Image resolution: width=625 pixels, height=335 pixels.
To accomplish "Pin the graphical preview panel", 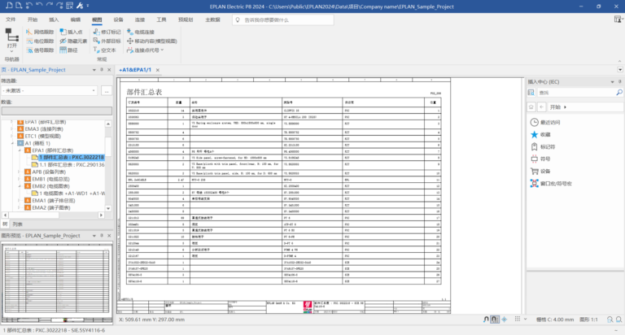I will click(102, 236).
